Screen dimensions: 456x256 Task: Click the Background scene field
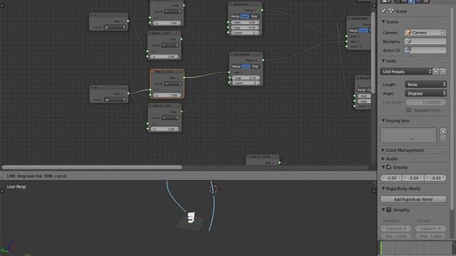[425, 41]
